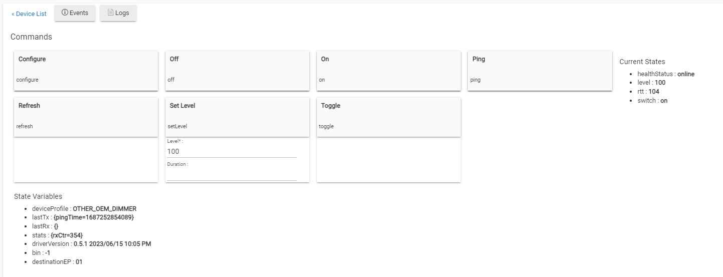Go back to Device List
This screenshot has width=723, height=277.
click(x=29, y=14)
